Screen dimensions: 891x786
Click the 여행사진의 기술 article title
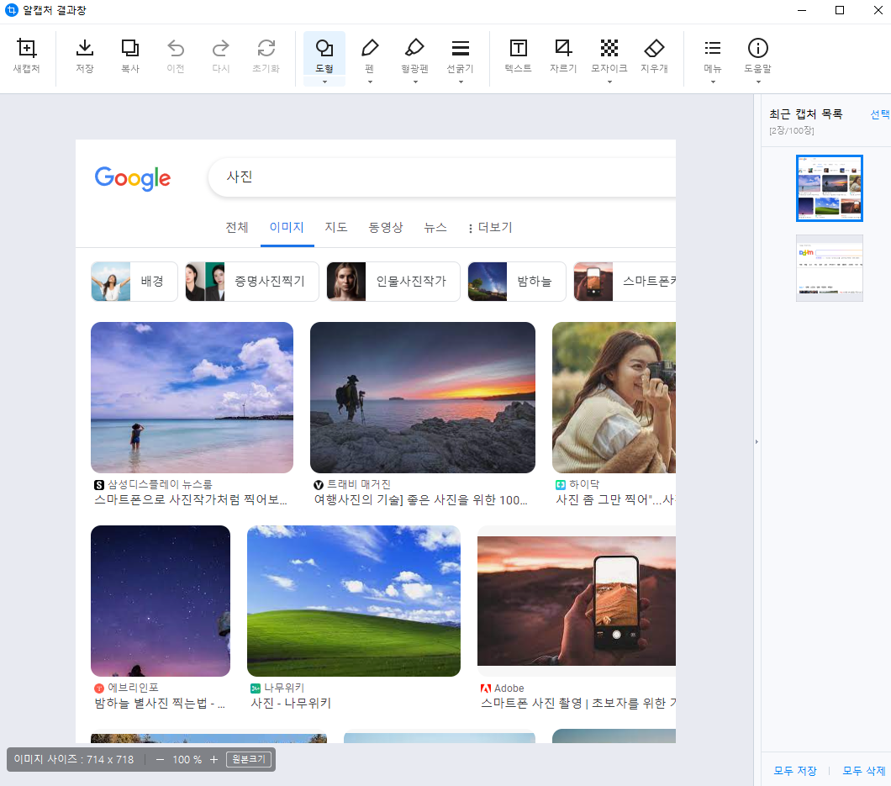[421, 499]
